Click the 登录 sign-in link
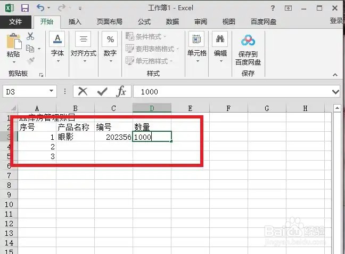Image resolution: width=345 pixels, height=254 pixels. pos(336,21)
